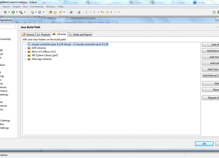Click the OK button
The image size is (219, 158).
click(204, 144)
